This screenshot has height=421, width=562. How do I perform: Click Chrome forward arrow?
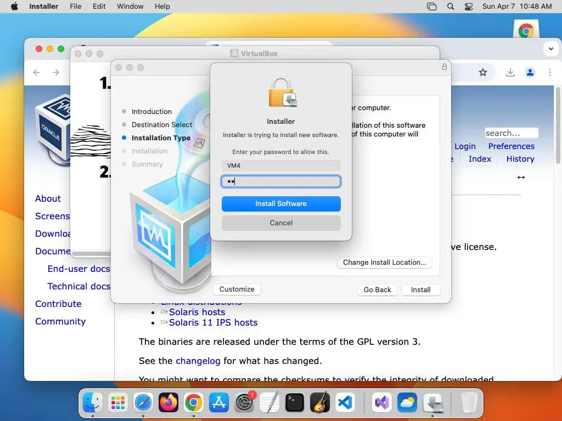[56, 72]
